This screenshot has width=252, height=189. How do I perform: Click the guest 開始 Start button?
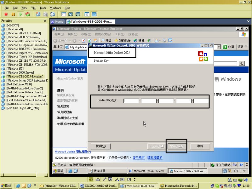[59, 171]
